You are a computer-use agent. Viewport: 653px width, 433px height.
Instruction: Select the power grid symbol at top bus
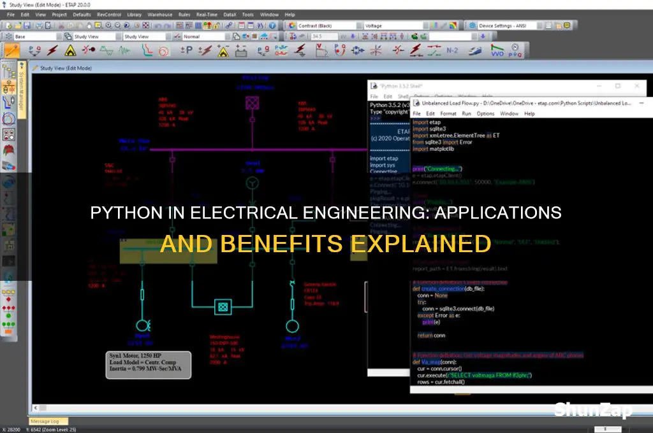point(252,103)
